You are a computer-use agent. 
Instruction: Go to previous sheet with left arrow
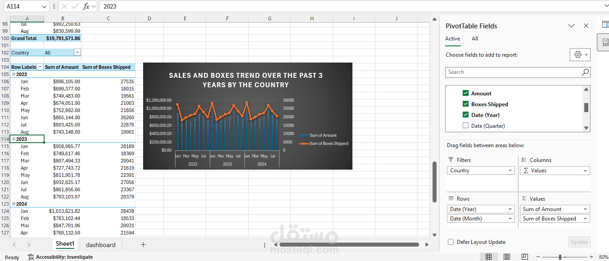pyautogui.click(x=14, y=244)
